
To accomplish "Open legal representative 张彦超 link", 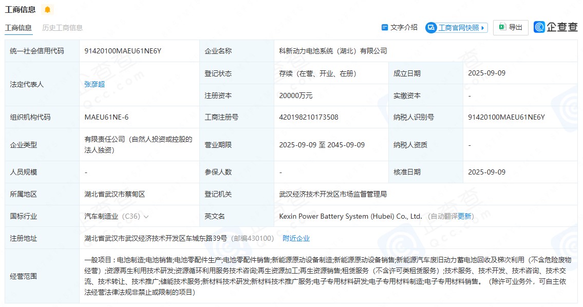I will pos(95,84).
